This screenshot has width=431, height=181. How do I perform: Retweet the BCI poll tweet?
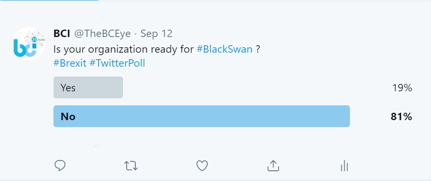131,166
